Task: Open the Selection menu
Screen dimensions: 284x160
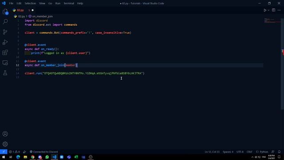Action: click(30, 3)
